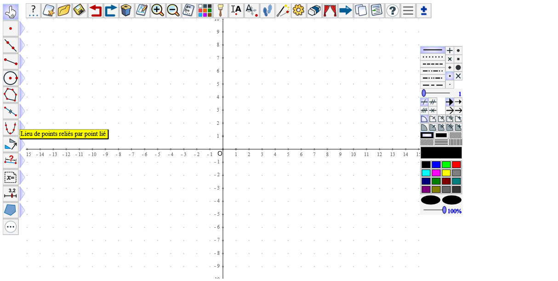Redo the action with the blue arrow

pyautogui.click(x=111, y=11)
